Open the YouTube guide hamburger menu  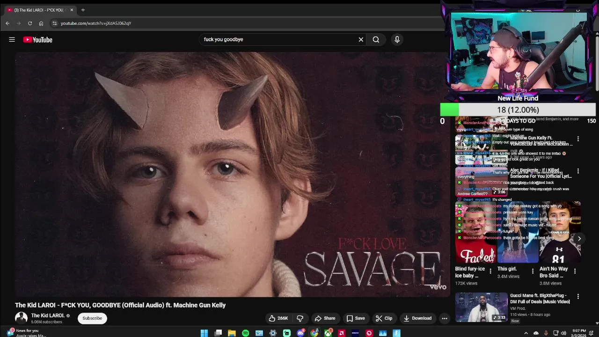(x=12, y=40)
